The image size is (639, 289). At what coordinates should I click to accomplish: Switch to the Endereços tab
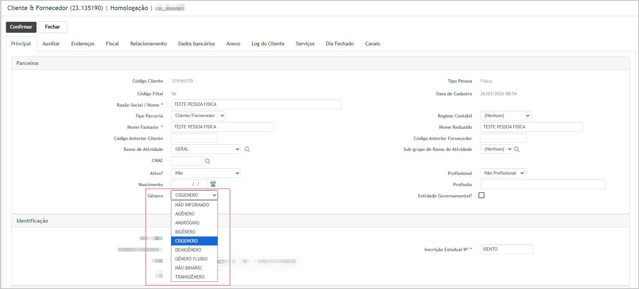coord(83,44)
